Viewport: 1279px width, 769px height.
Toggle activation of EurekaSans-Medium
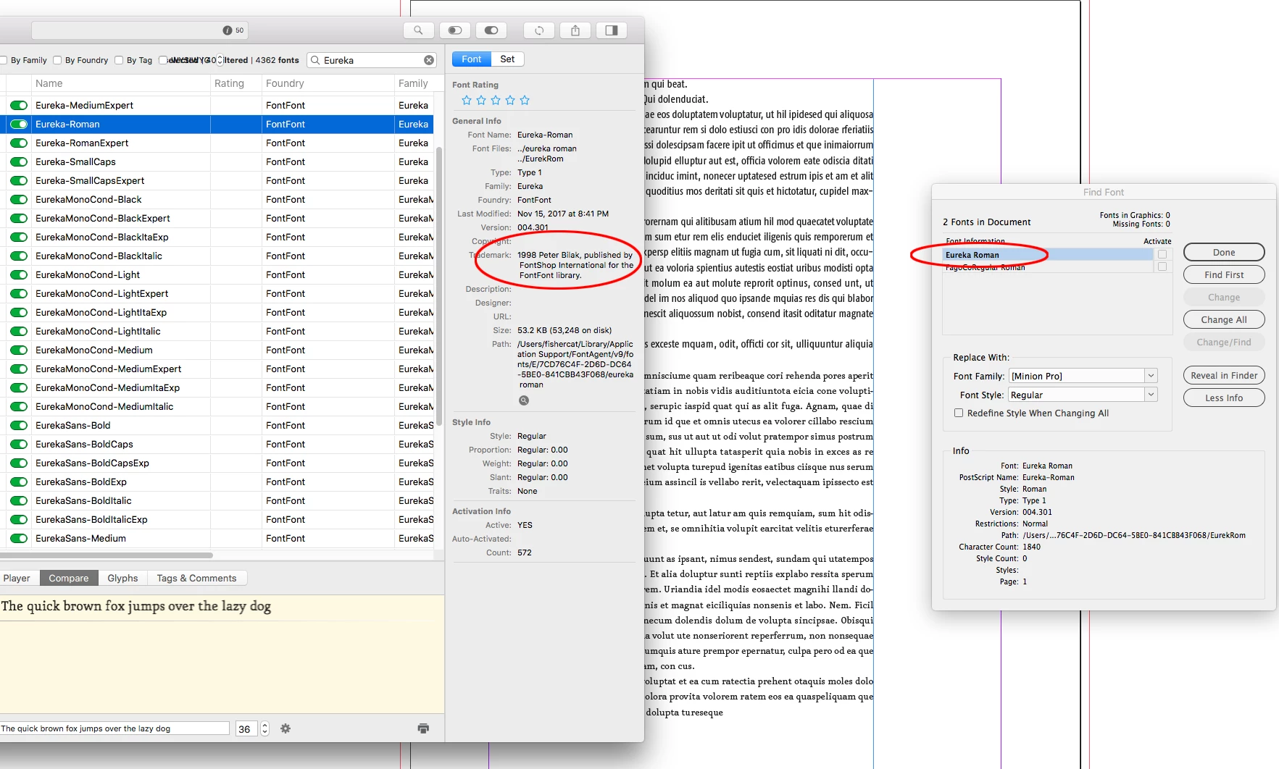19,538
